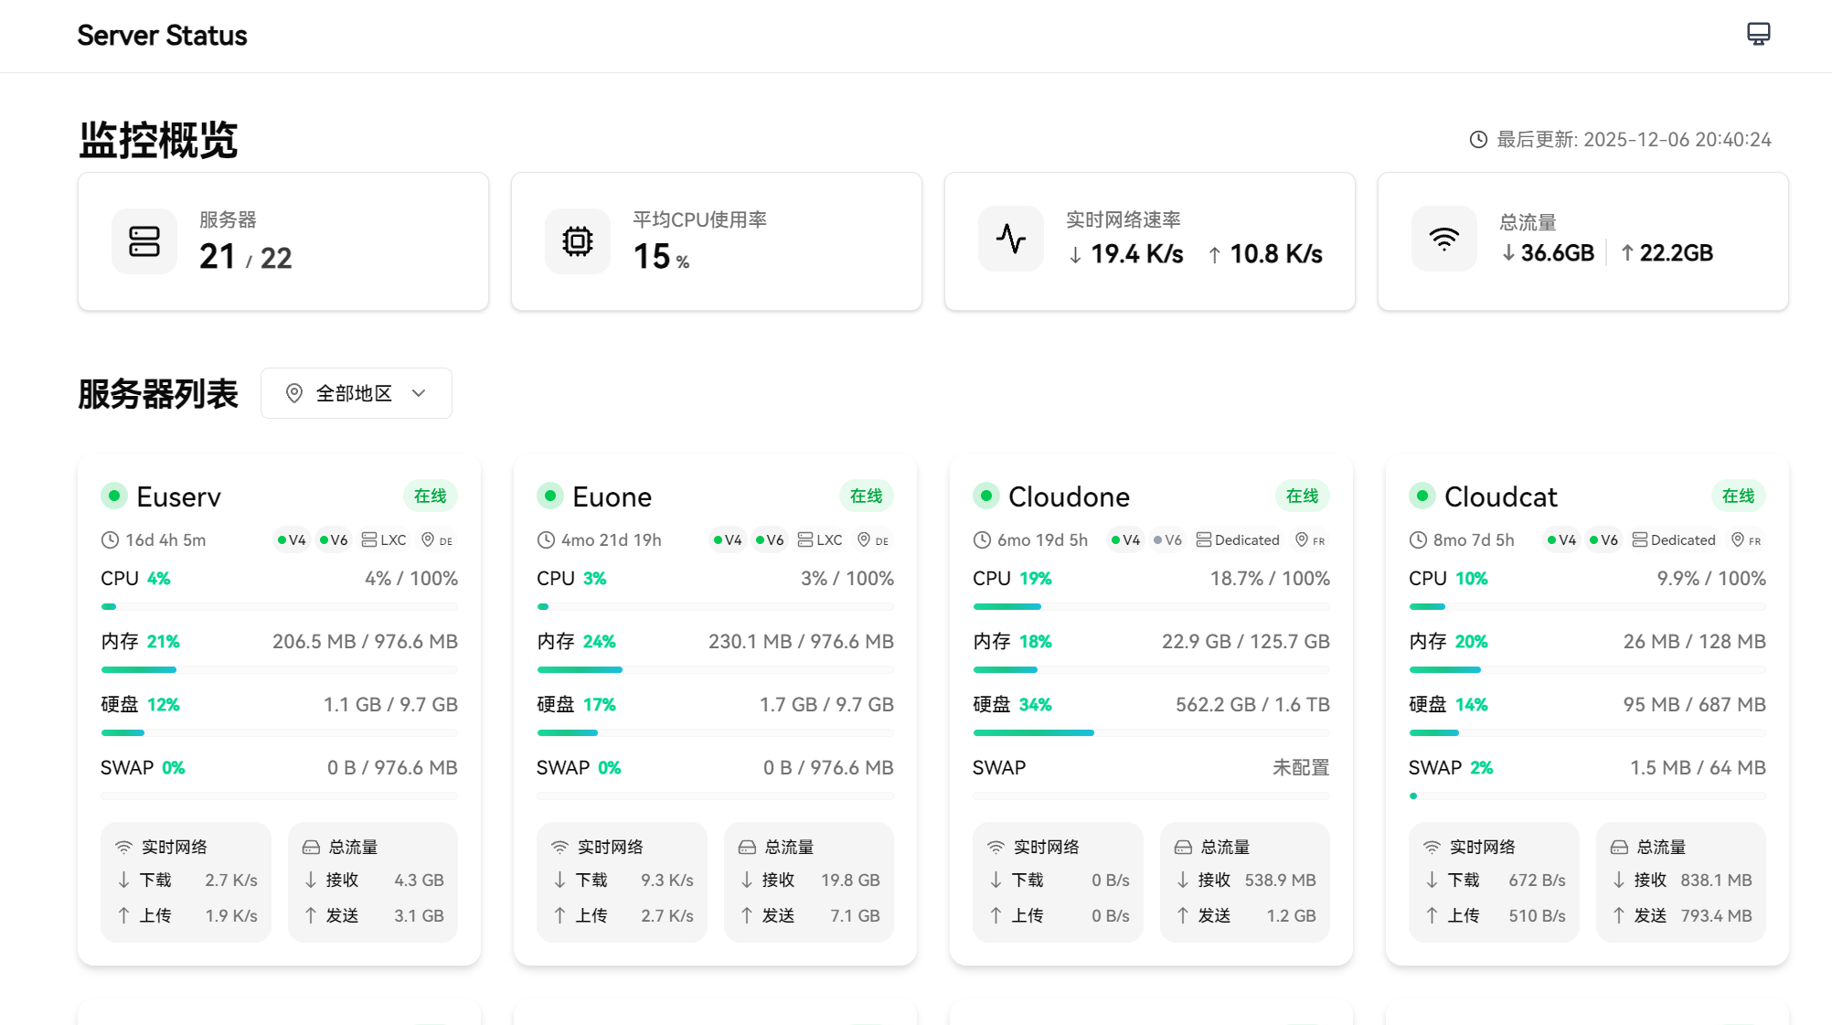The width and height of the screenshot is (1832, 1025).
Task: Click the Cloudone disk usage progress bar
Action: coord(1151,732)
